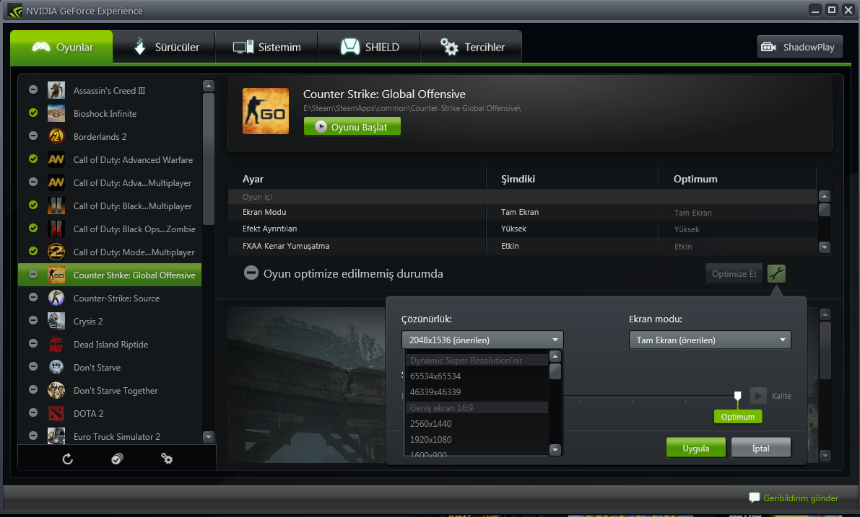Select Call of Duty: Black Ops...Zombie icon
This screenshot has width=860, height=517.
pos(56,229)
